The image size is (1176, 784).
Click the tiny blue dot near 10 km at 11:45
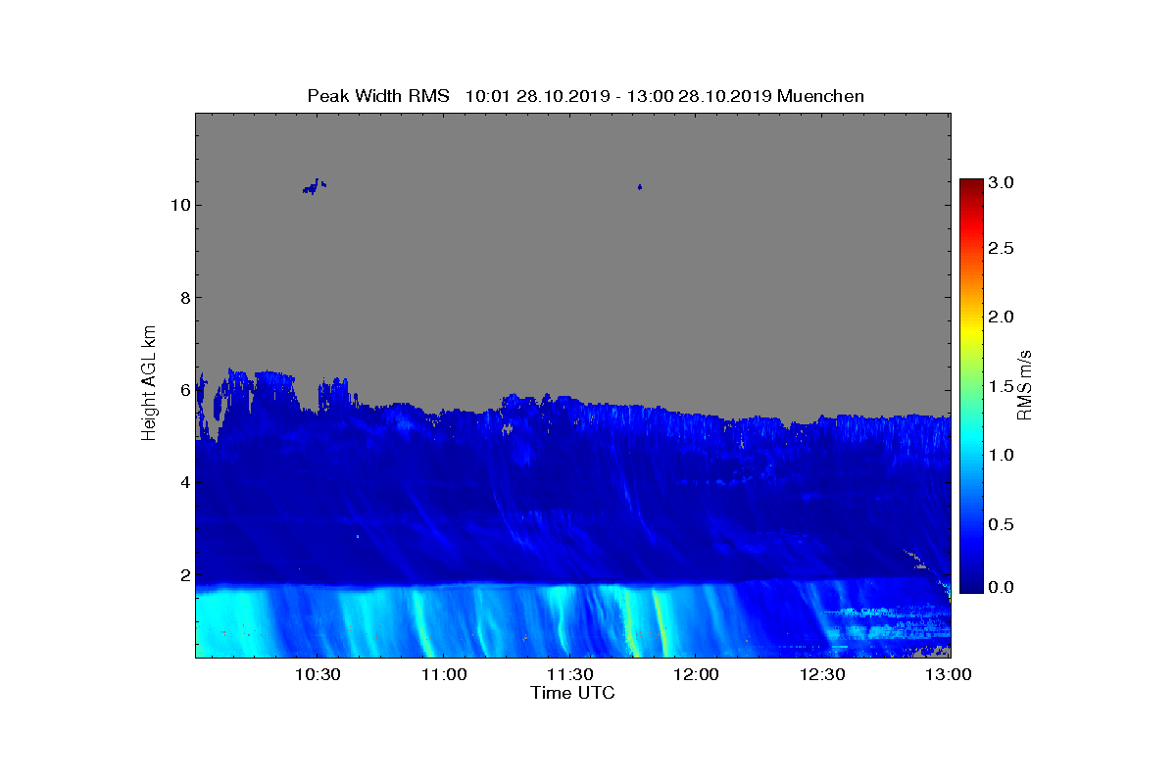tap(640, 186)
